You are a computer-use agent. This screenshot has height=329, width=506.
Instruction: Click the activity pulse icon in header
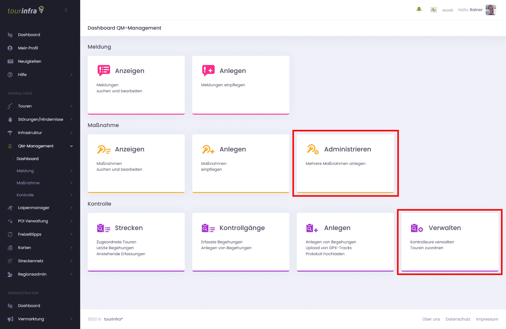[x=433, y=10]
